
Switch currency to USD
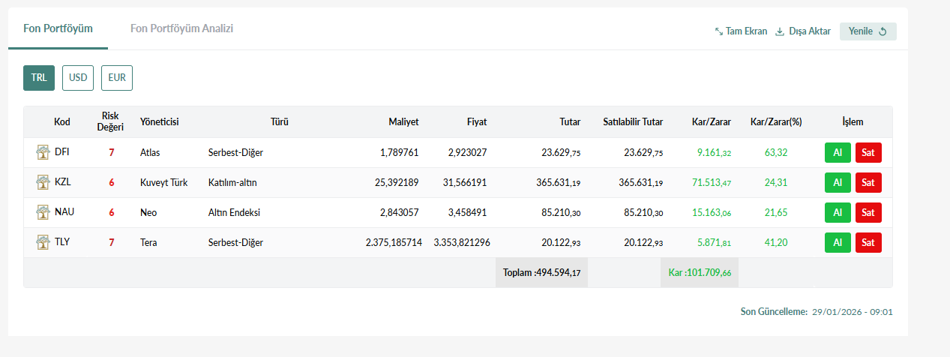coord(78,78)
